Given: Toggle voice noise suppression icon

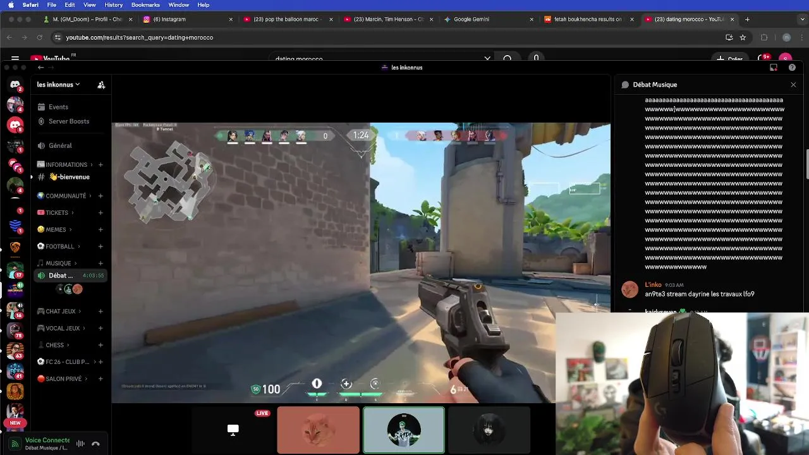Looking at the screenshot, I should click(80, 444).
